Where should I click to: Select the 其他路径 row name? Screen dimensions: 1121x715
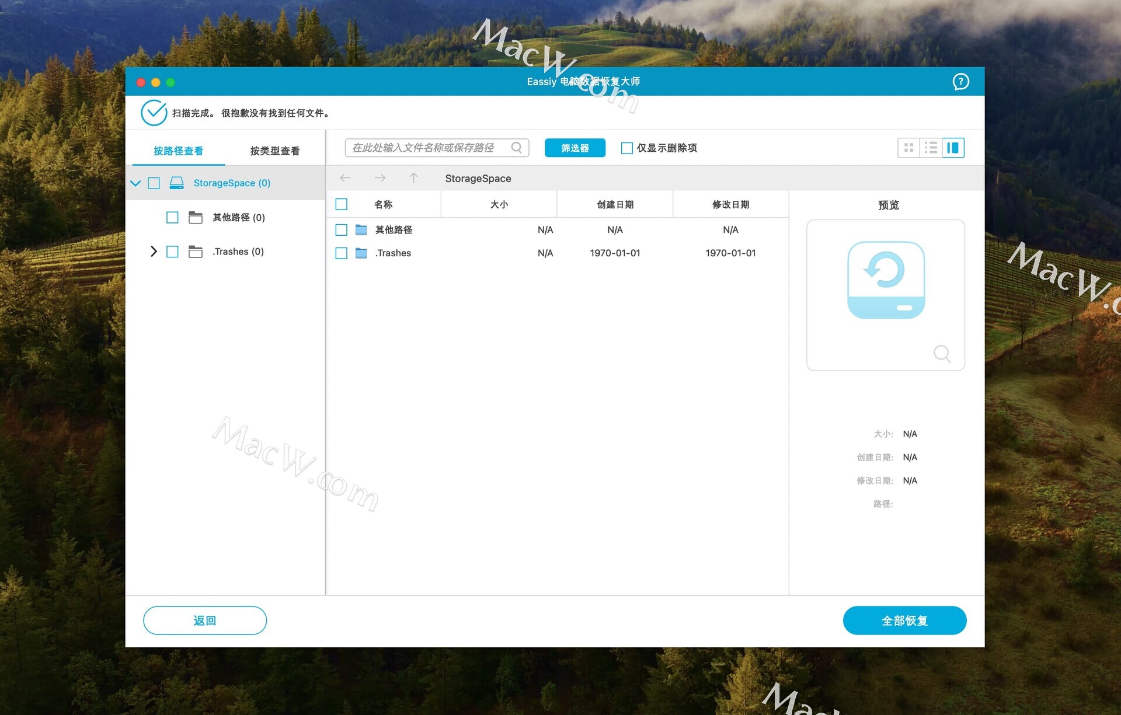coord(394,230)
